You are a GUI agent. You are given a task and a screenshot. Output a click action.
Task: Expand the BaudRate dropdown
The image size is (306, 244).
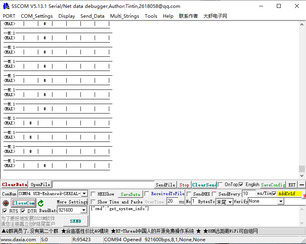pos(84,210)
